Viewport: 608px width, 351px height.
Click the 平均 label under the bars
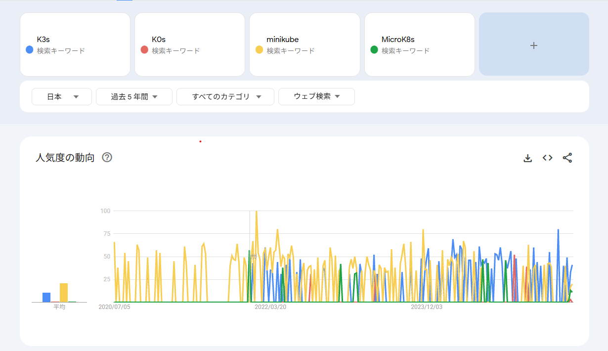pyautogui.click(x=59, y=307)
